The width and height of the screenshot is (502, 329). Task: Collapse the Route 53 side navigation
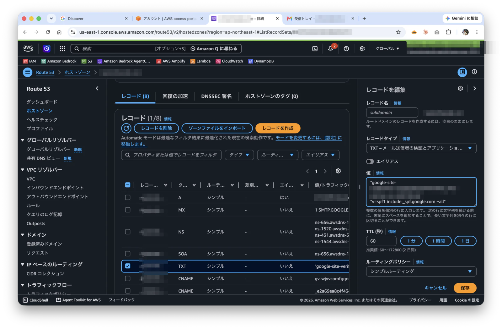pyautogui.click(x=97, y=89)
